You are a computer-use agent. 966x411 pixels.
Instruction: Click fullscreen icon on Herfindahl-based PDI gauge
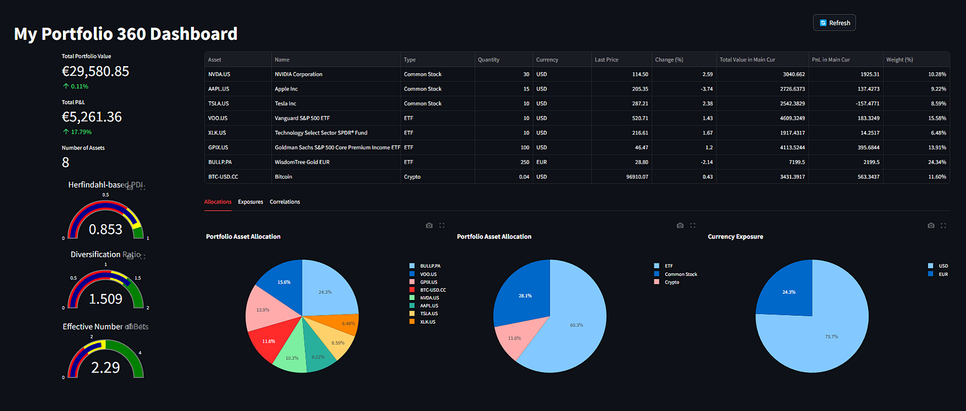click(x=142, y=187)
